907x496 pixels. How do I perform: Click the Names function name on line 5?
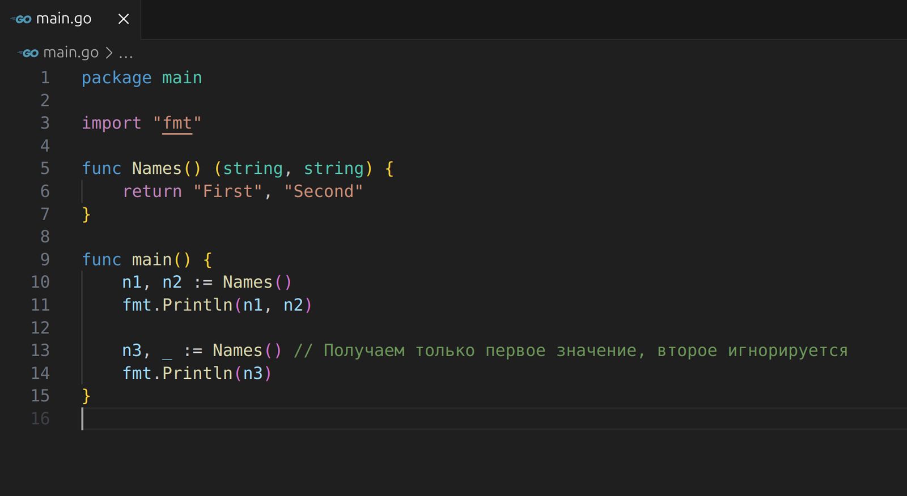156,169
